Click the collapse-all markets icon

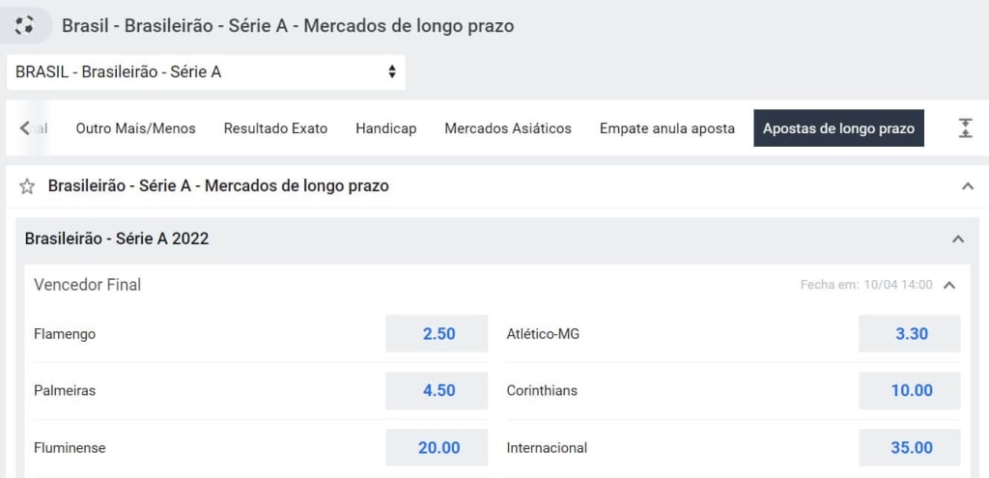(965, 128)
